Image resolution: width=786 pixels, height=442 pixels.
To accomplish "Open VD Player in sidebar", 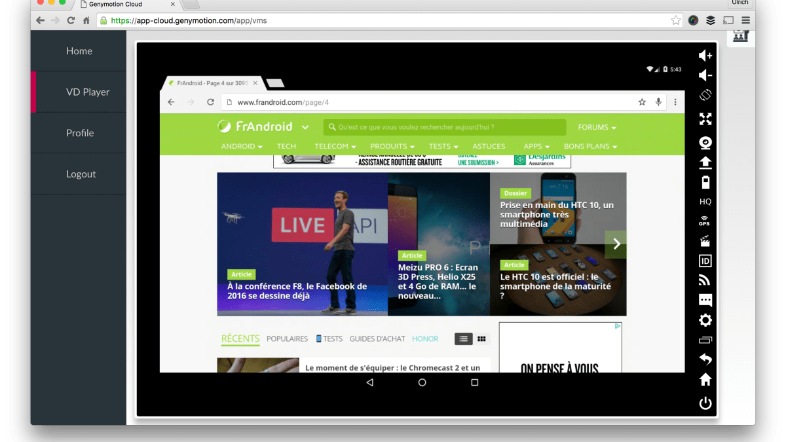I will [87, 92].
